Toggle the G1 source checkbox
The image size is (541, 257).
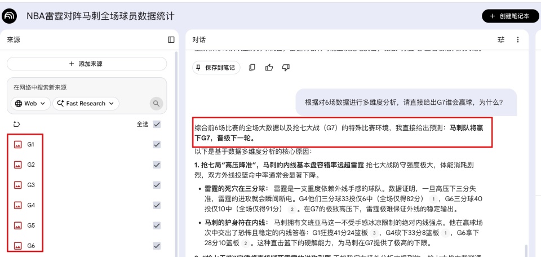(157, 144)
